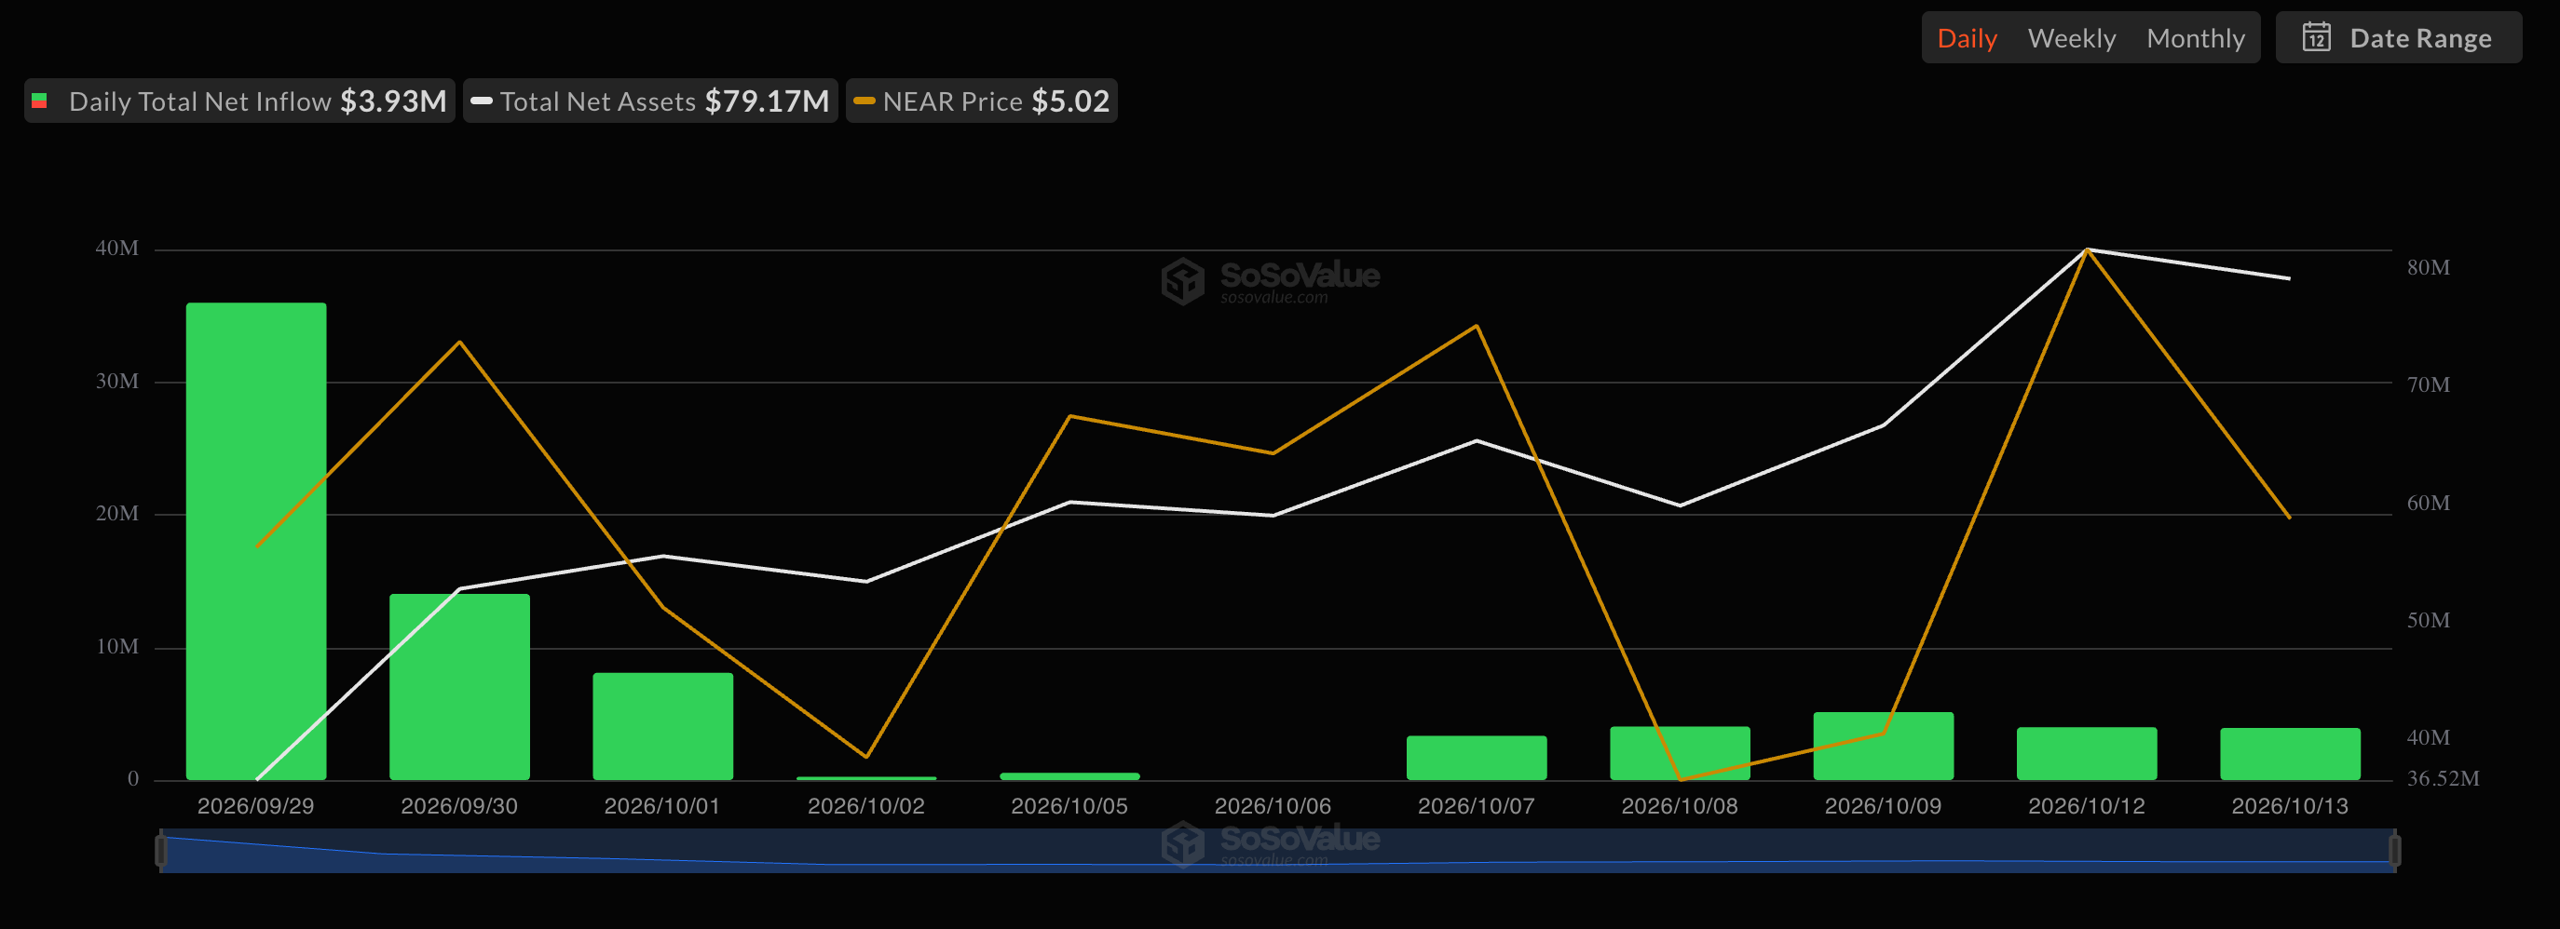Toggle Total Net Assets legend series
The height and width of the screenshot is (929, 2560).
pos(651,101)
